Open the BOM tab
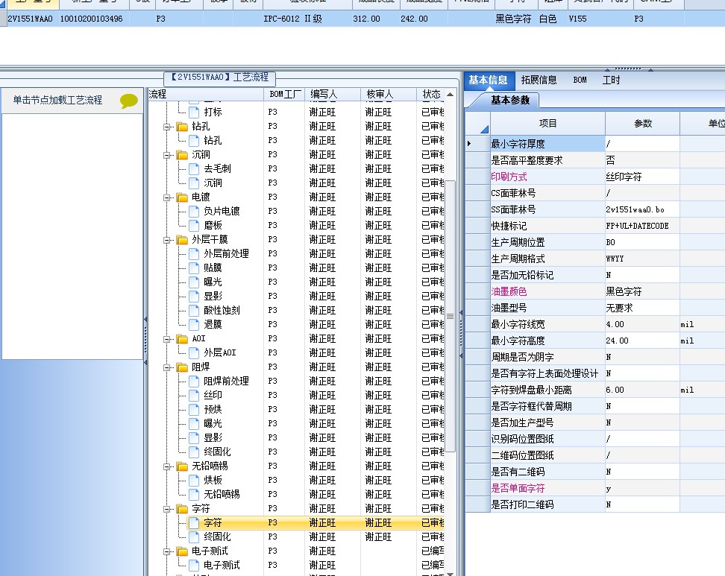The image size is (725, 576). (580, 80)
